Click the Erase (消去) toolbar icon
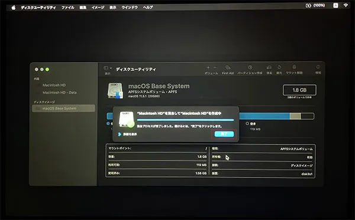355x220 pixels. coord(269,68)
